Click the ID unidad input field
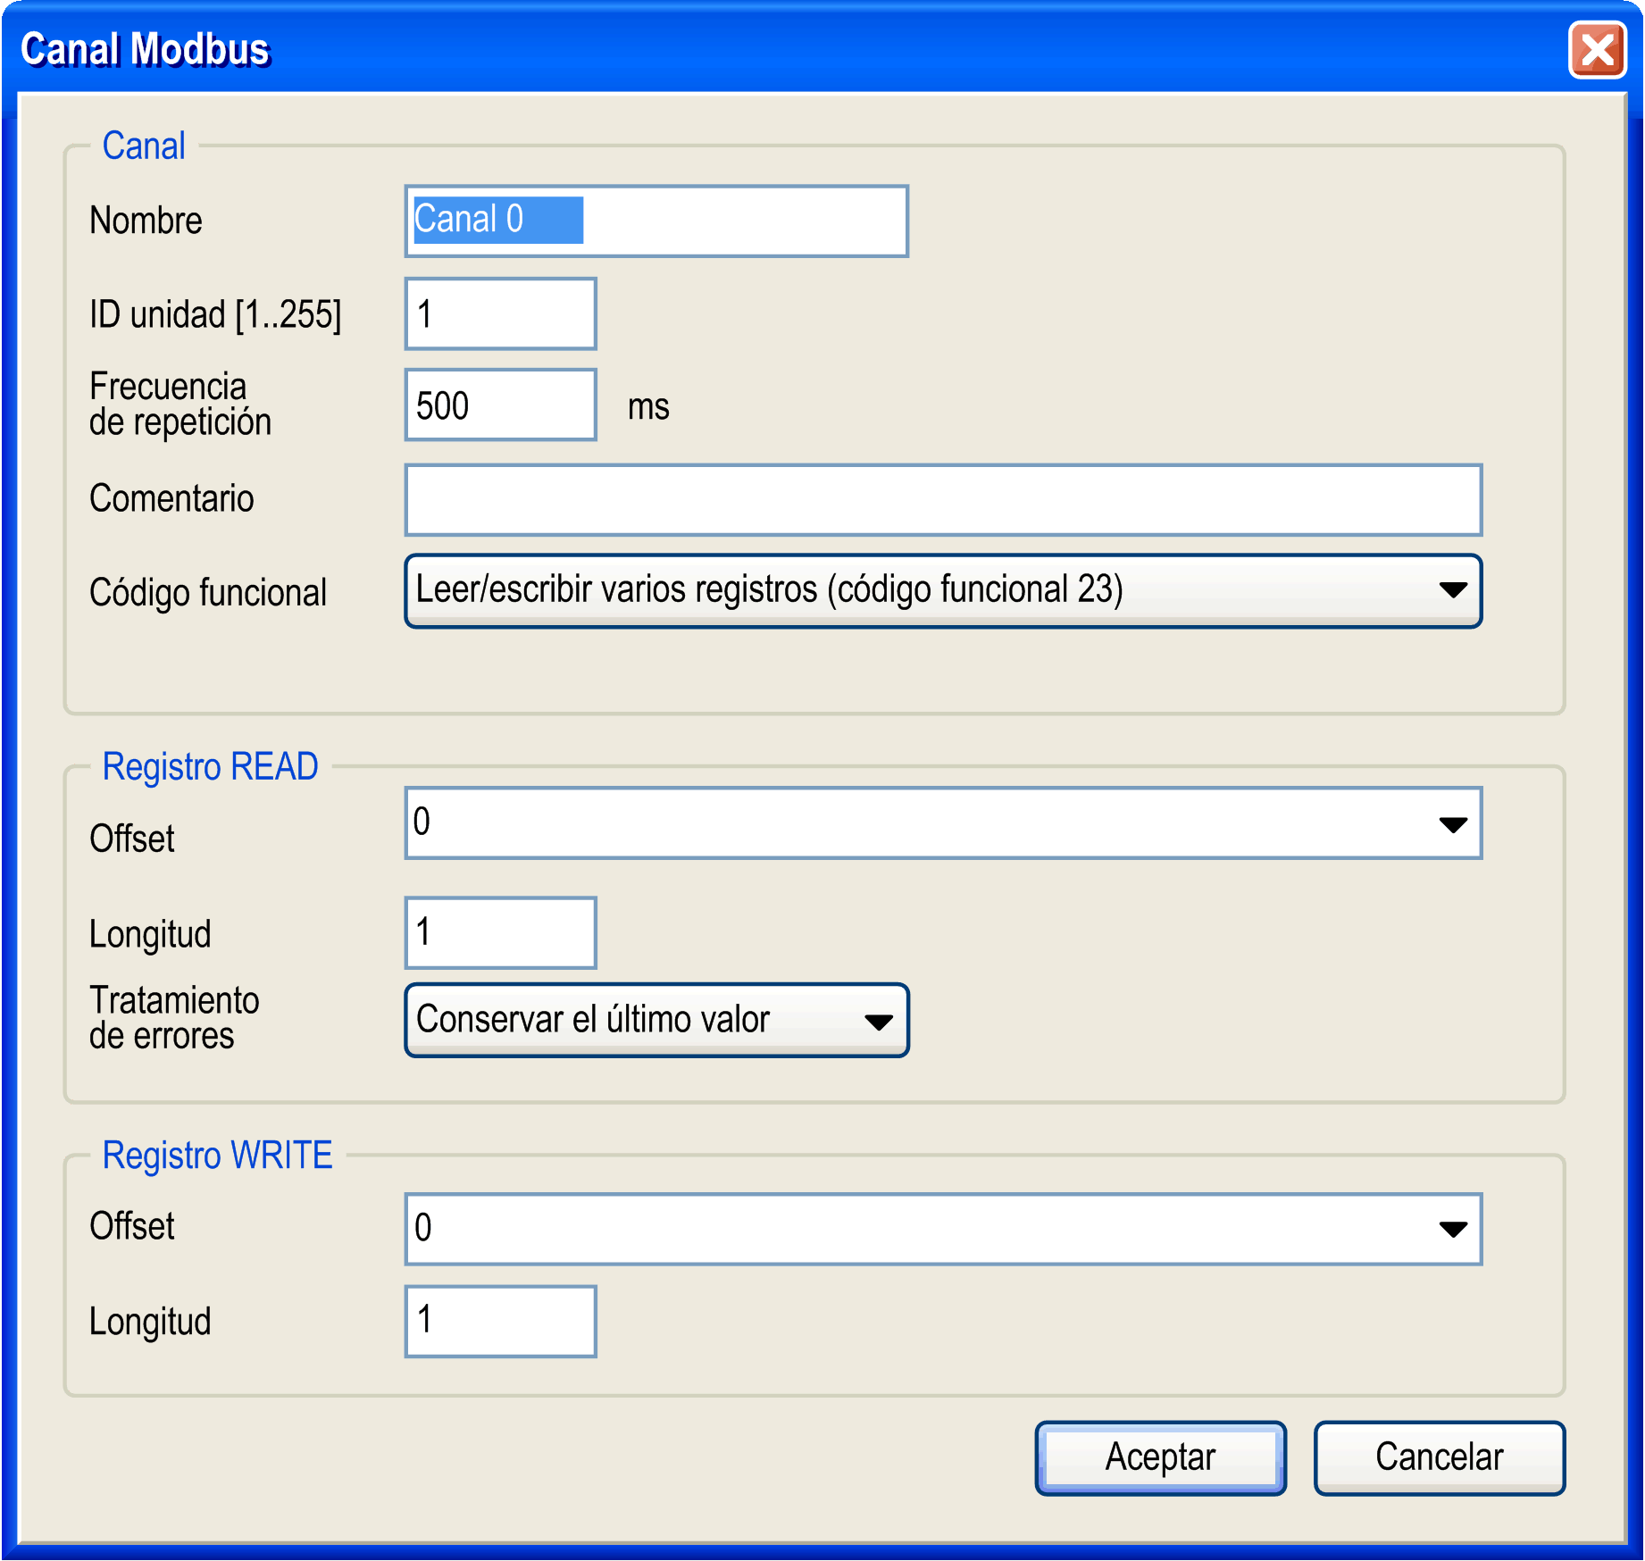Viewport: 1645px width, 1561px height. pos(500,313)
